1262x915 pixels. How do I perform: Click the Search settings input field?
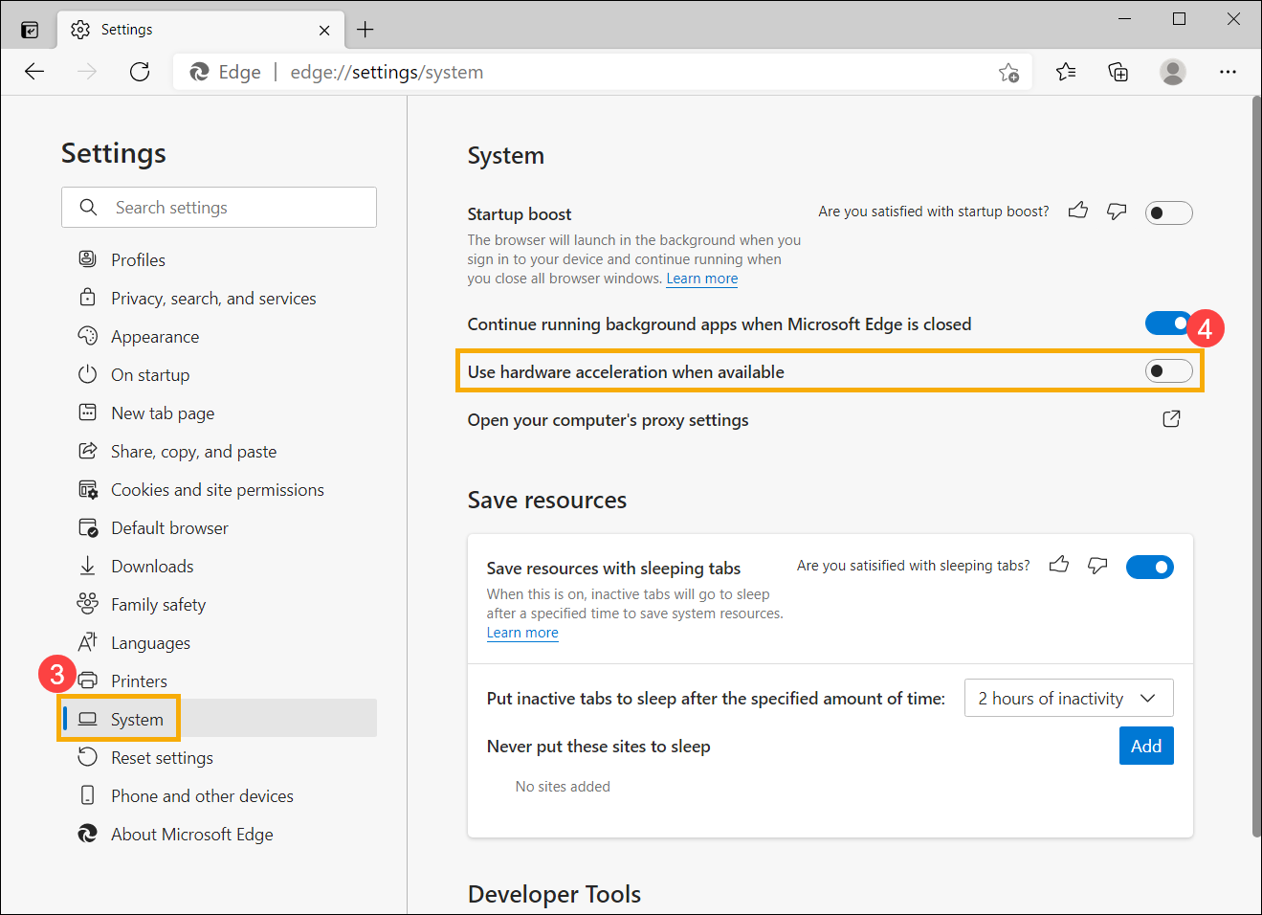pos(219,207)
